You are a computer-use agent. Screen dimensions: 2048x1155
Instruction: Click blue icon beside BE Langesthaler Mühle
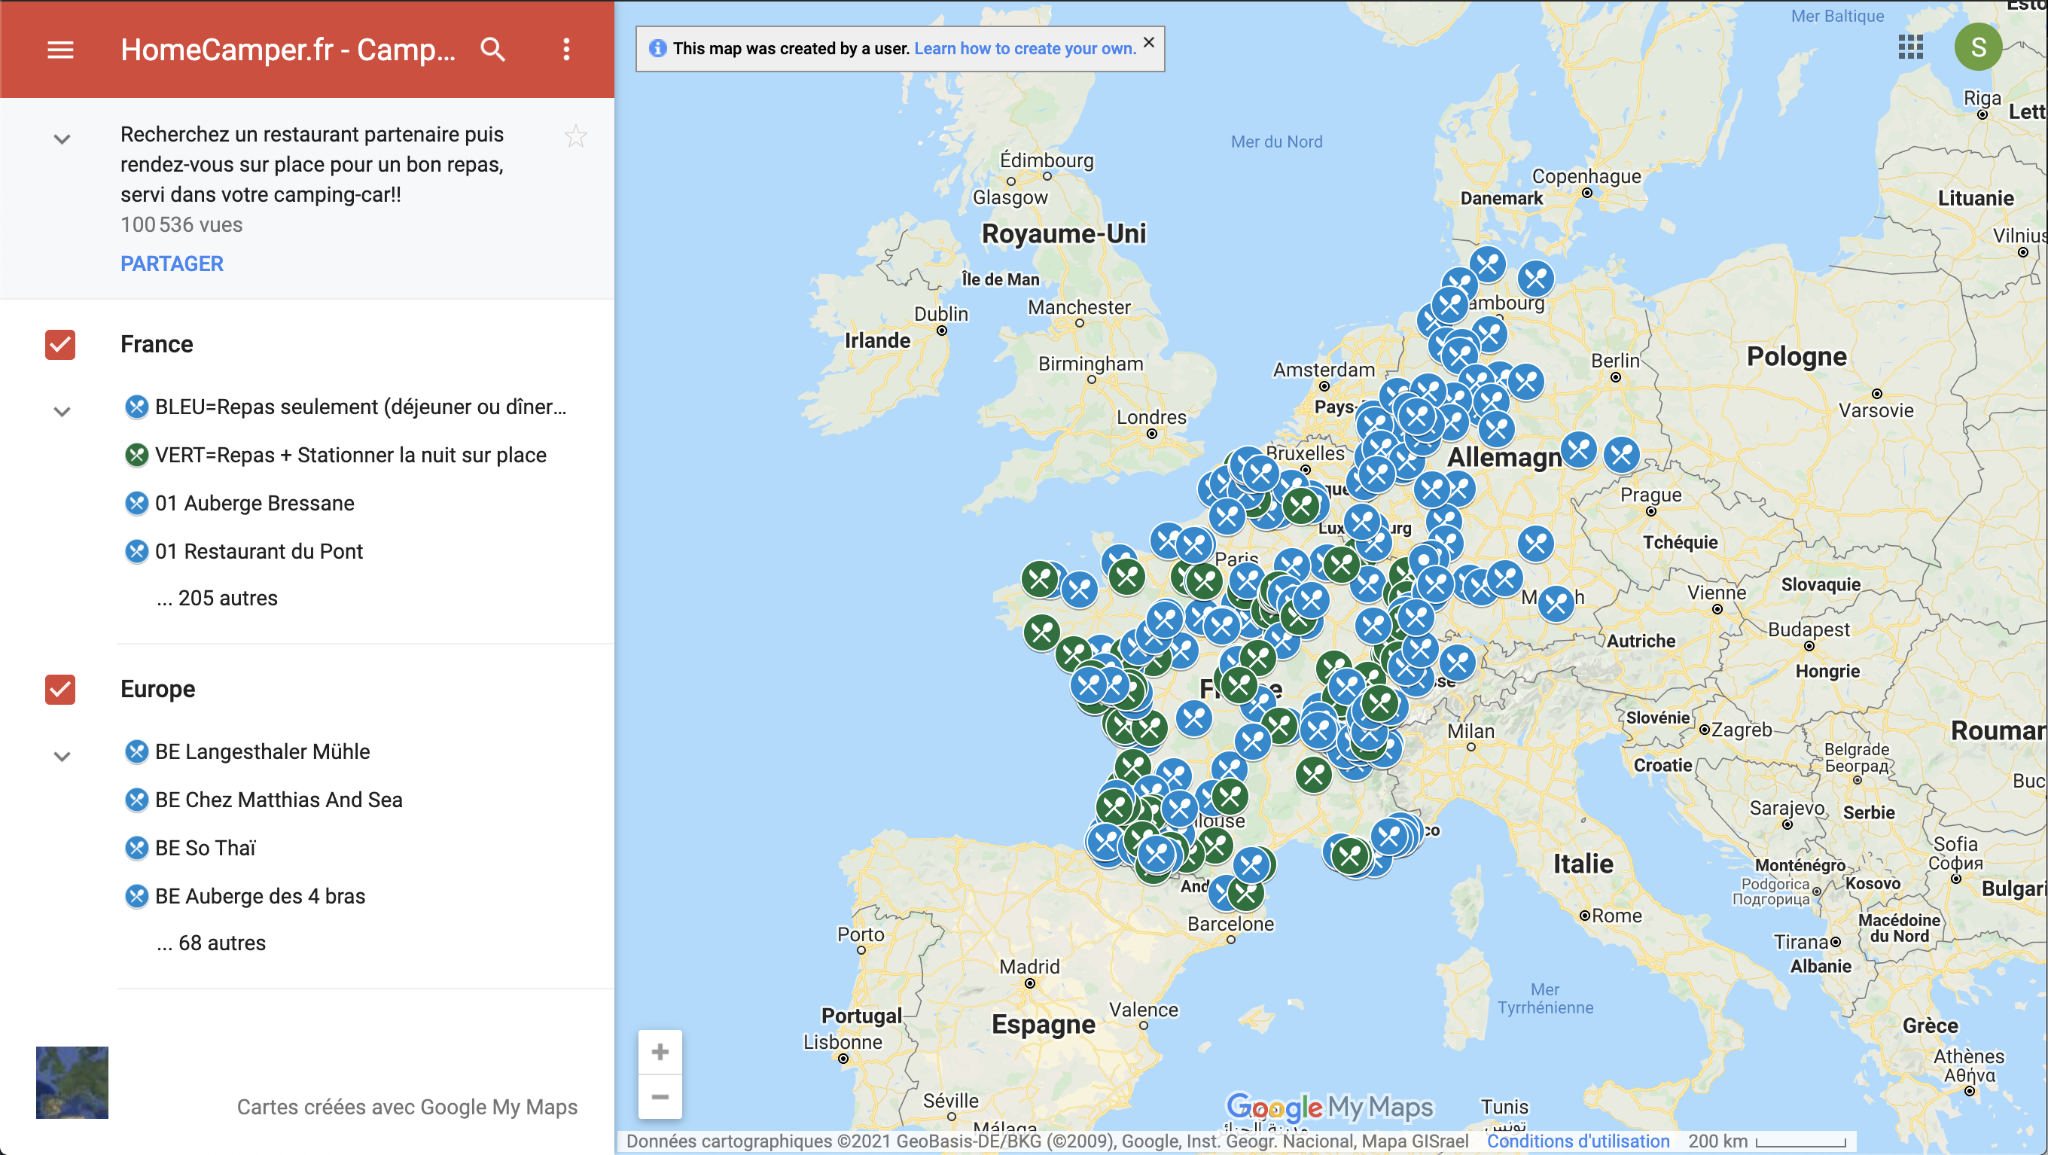[137, 751]
